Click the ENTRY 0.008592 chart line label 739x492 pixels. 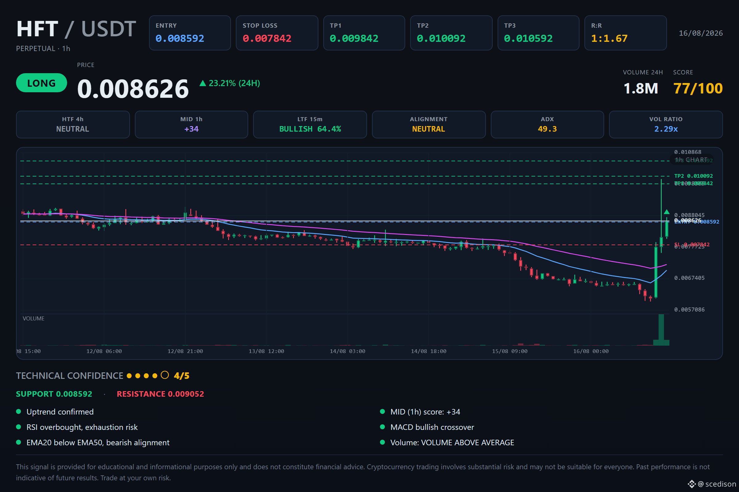697,222
